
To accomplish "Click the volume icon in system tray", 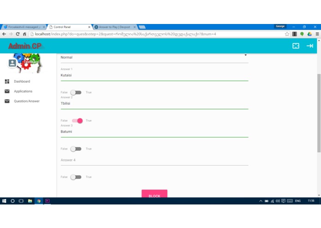I will (x=278, y=201).
